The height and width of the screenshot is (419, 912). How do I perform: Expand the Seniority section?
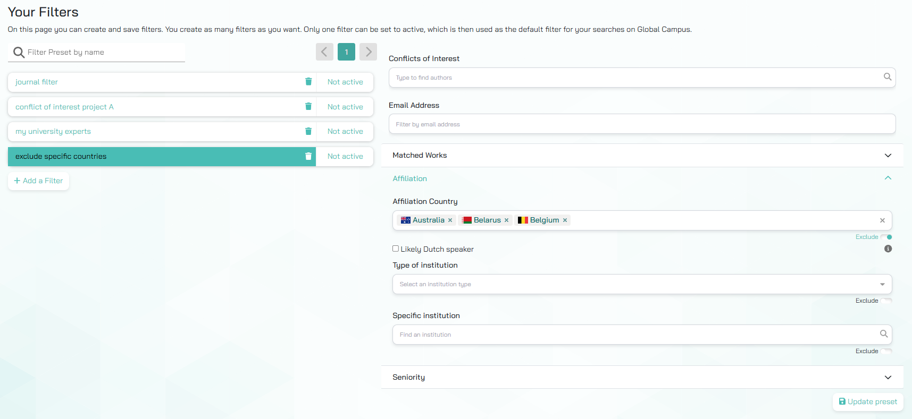coord(888,378)
